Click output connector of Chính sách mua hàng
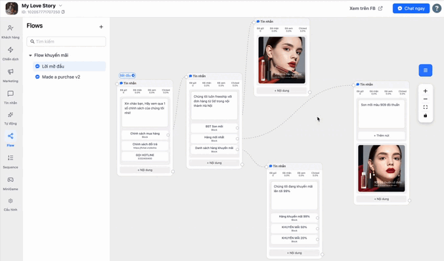The width and height of the screenshot is (444, 261). coord(168,135)
